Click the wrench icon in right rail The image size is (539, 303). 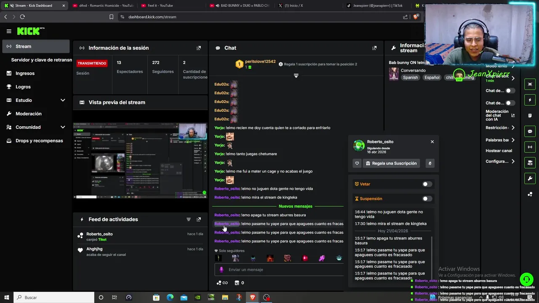(530, 178)
